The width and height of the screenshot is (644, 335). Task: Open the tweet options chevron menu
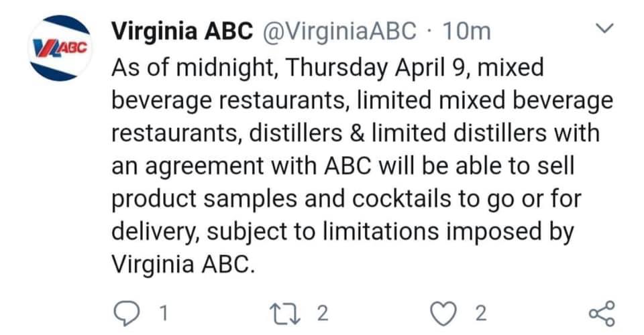point(605,29)
